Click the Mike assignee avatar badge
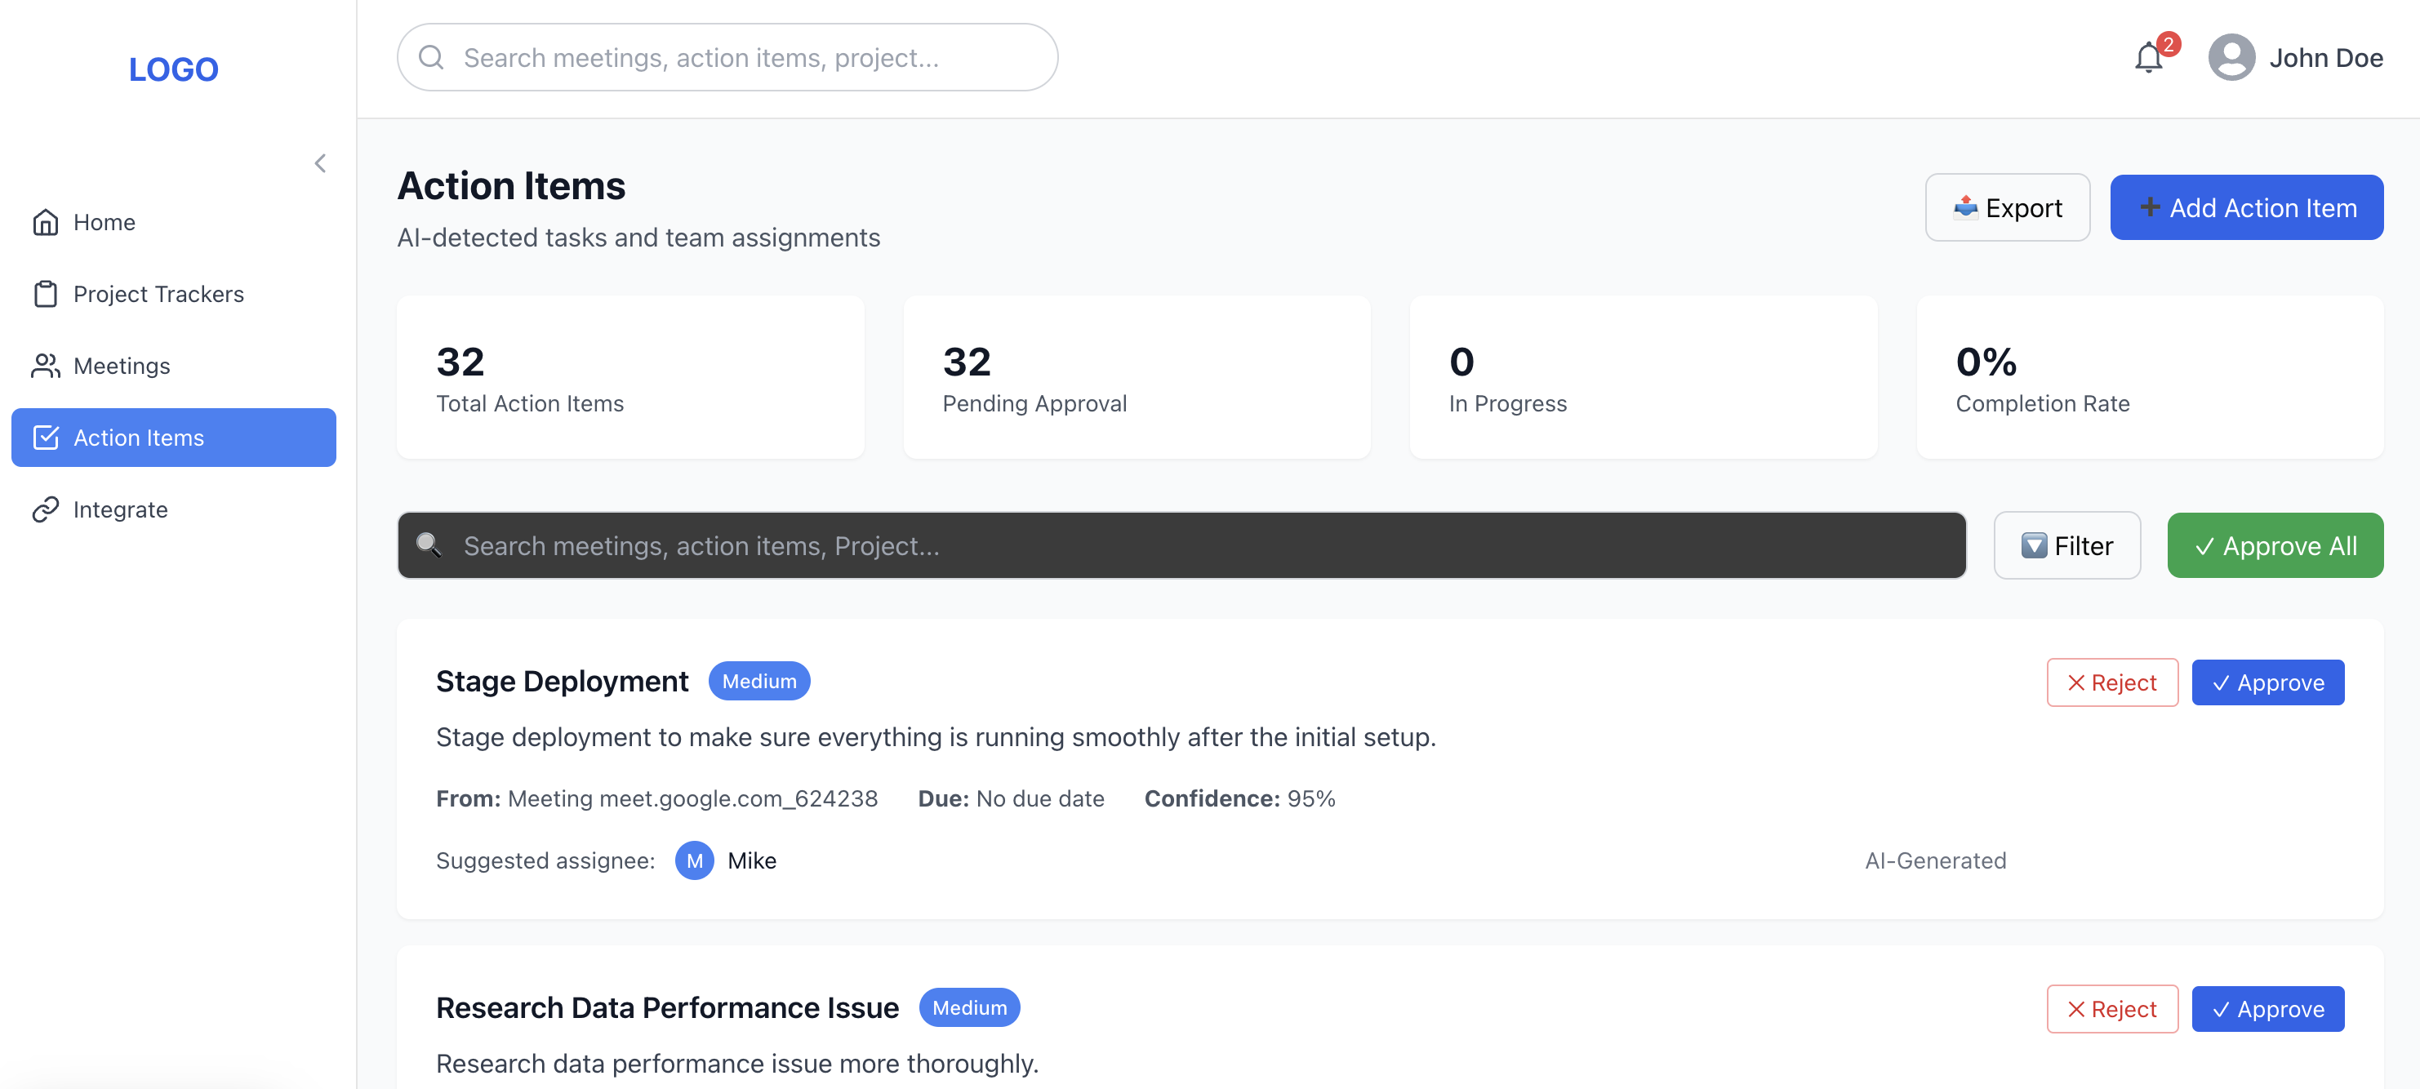2420x1089 pixels. point(694,860)
